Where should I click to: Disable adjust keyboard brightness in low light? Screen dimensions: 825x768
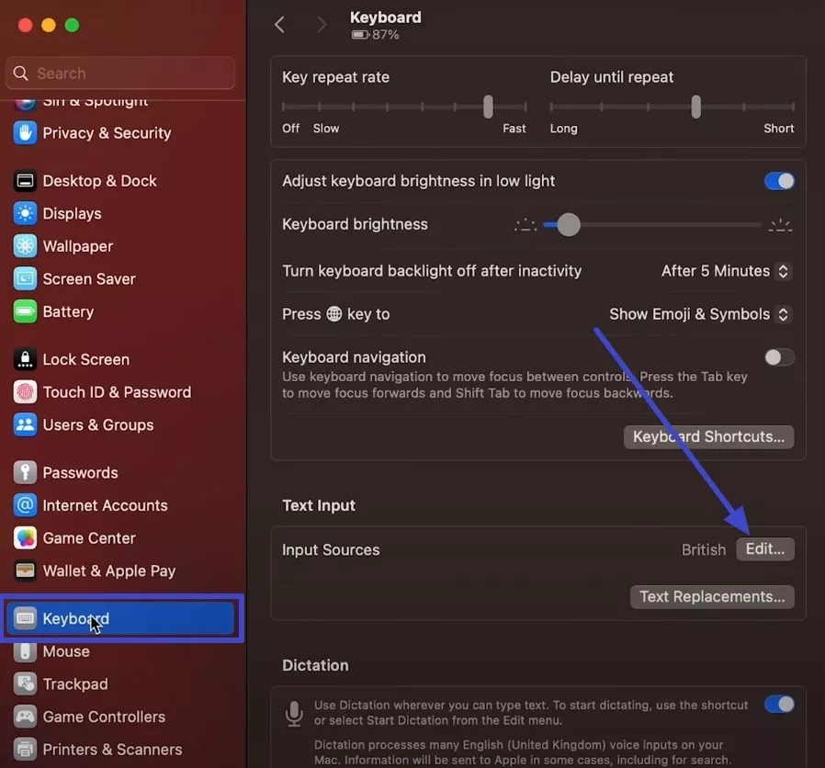779,181
